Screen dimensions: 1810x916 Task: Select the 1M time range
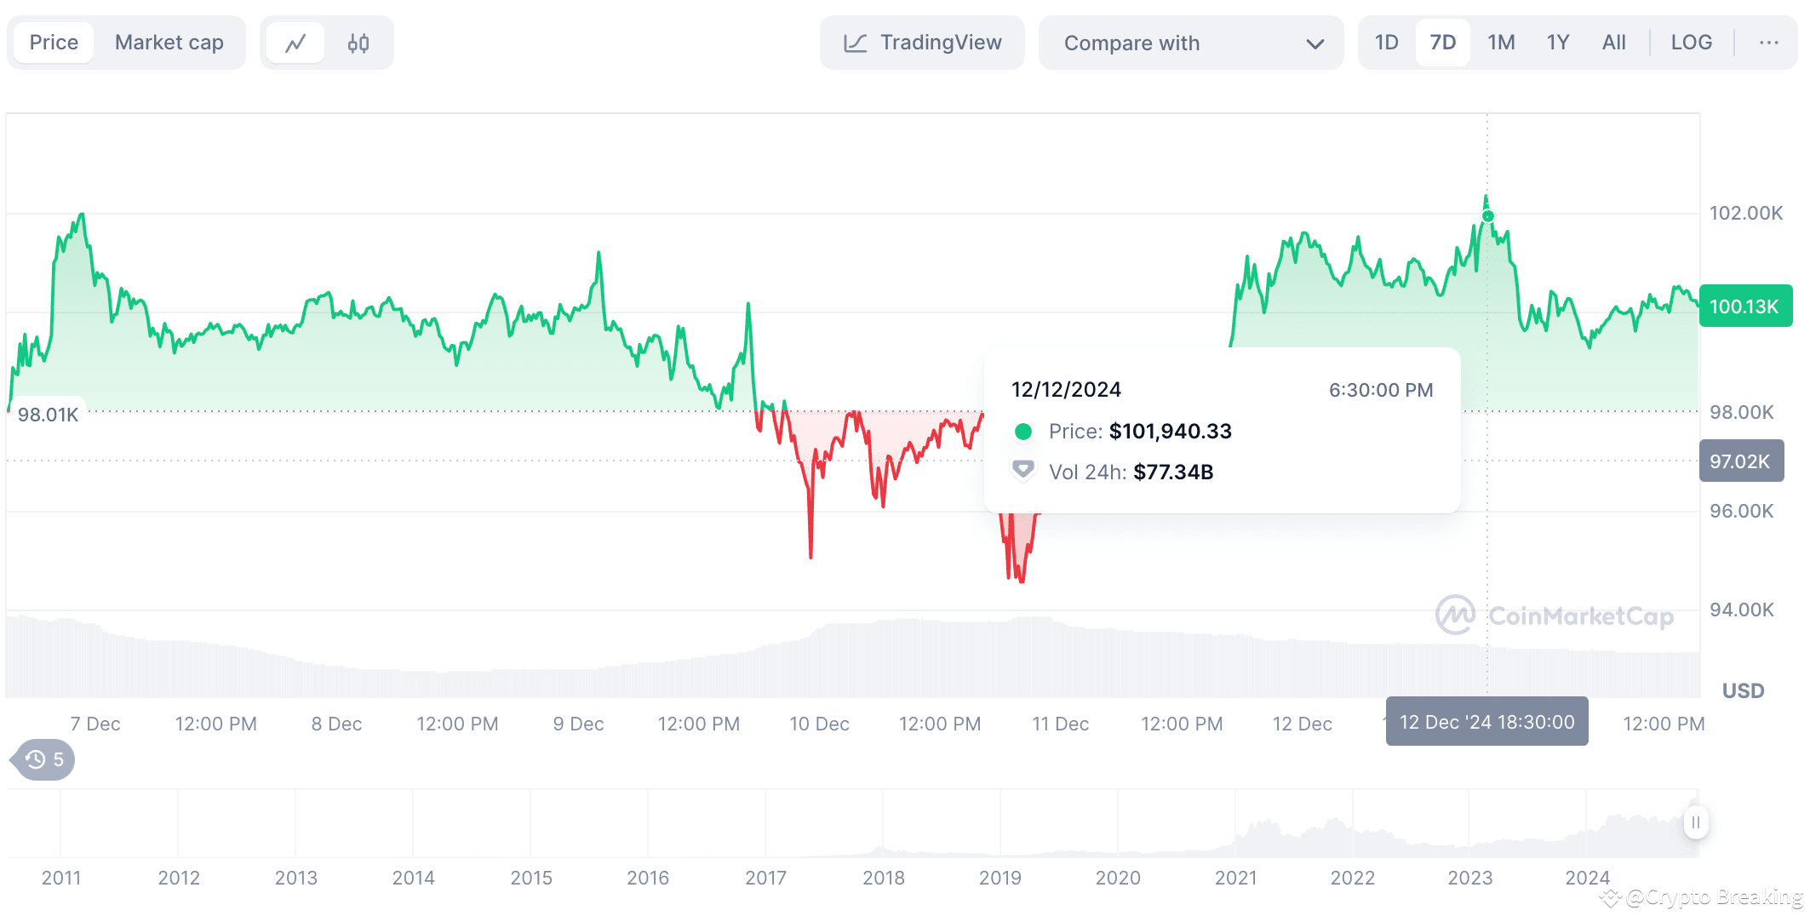pyautogui.click(x=1501, y=43)
